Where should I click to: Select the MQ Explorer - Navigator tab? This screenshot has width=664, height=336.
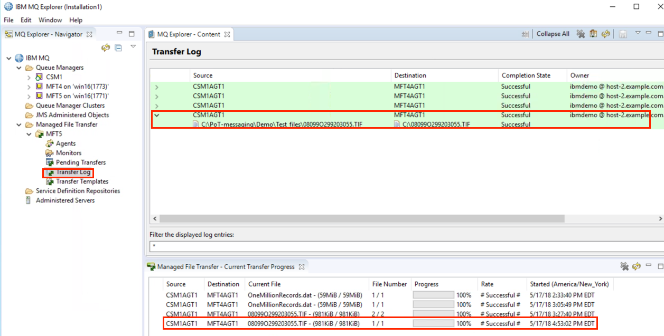(49, 34)
